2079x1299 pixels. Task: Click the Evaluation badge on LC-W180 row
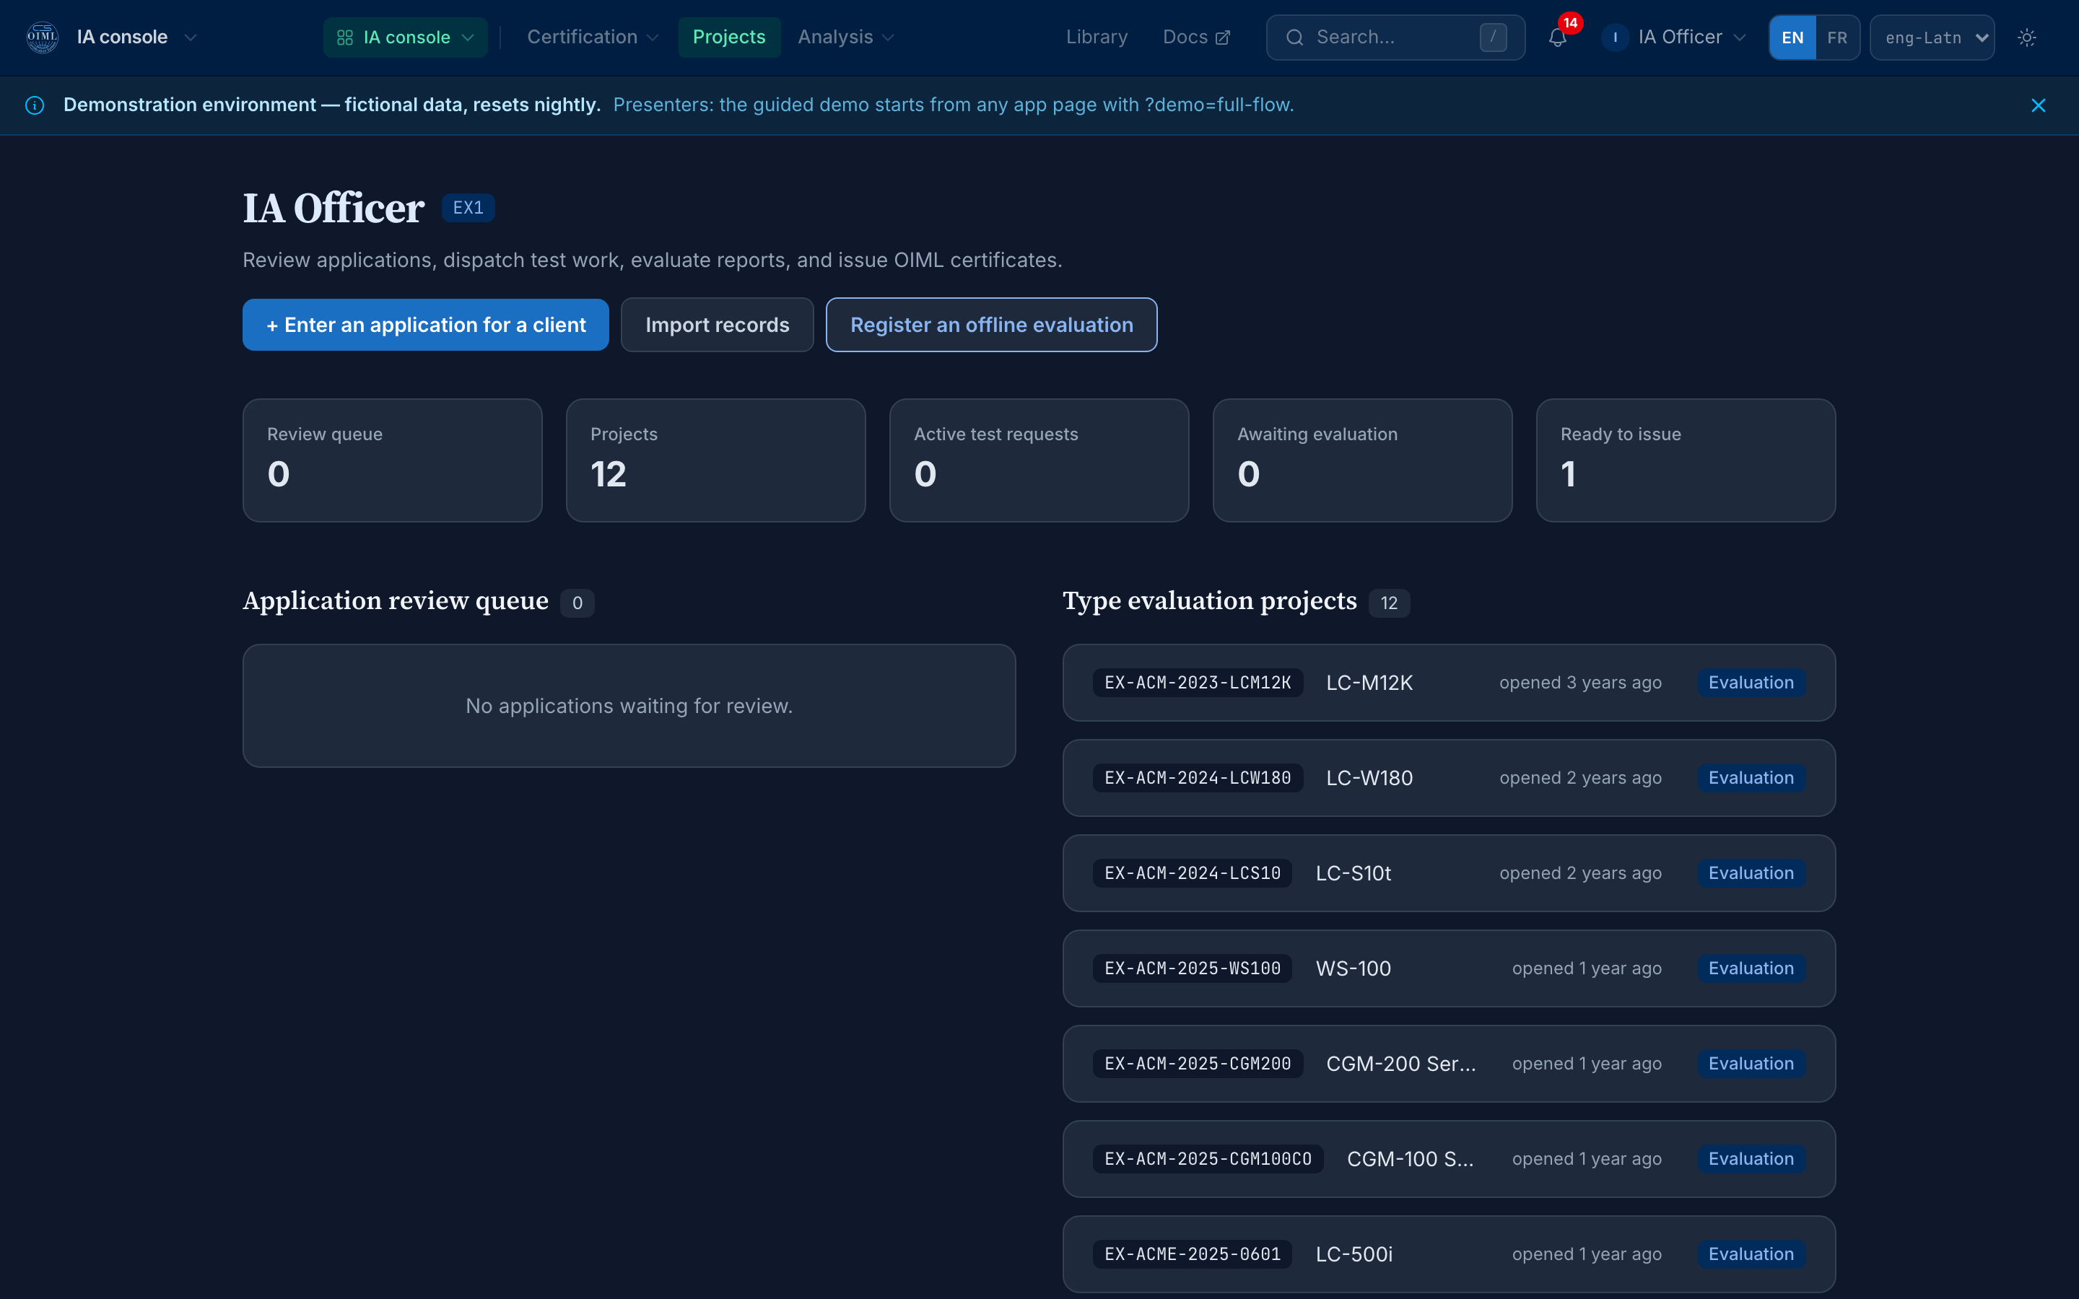click(x=1751, y=779)
